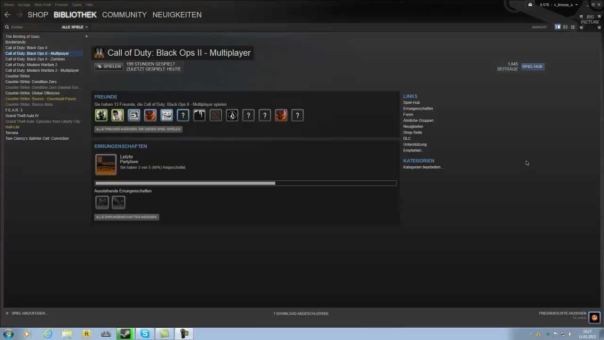This screenshot has height=340, width=604.
Task: Open the Hilfe menu
Action: [x=89, y=5]
